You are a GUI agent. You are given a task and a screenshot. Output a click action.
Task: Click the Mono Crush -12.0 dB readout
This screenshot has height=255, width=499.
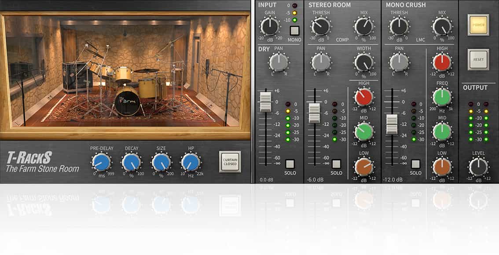point(393,180)
